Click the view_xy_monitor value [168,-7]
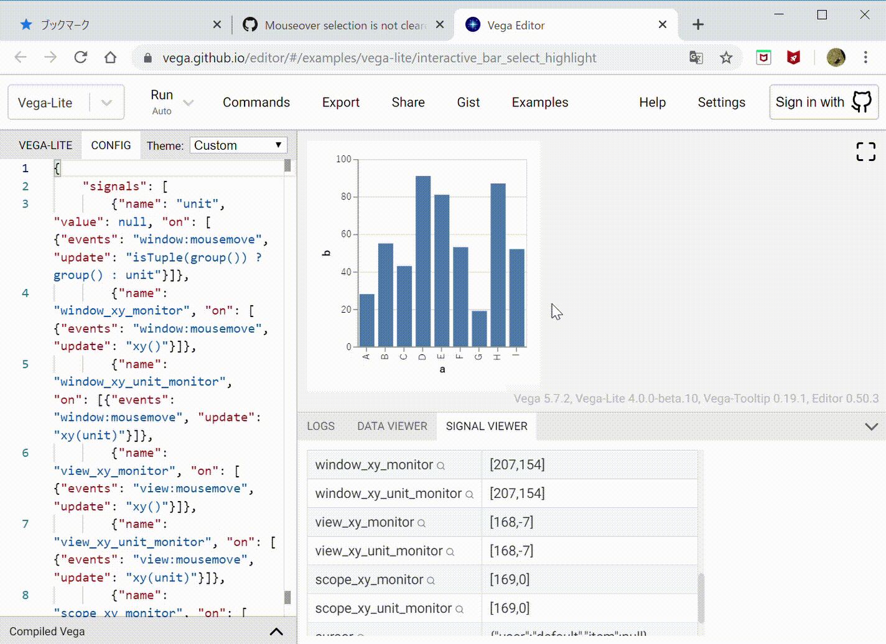 pyautogui.click(x=511, y=522)
